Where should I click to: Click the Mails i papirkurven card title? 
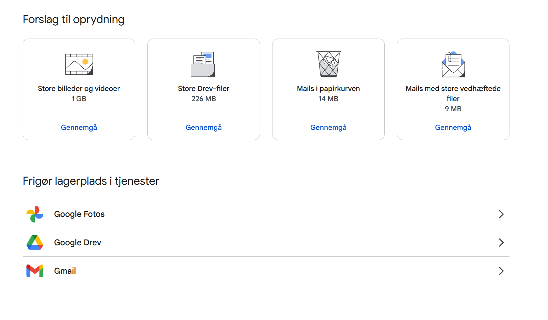tap(328, 89)
